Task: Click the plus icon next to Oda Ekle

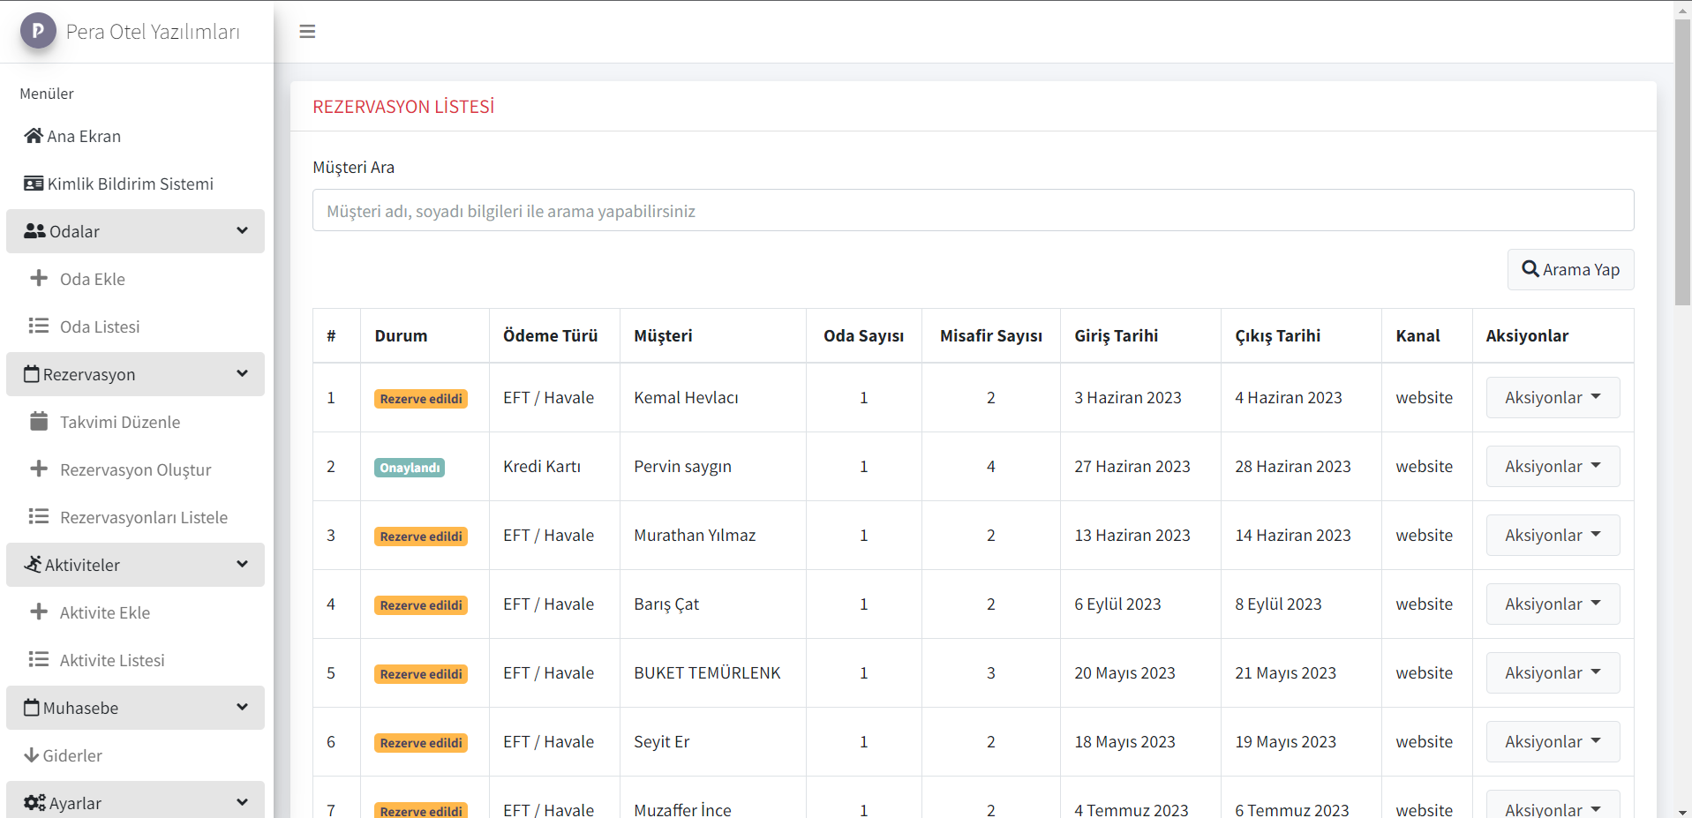Action: coord(39,279)
